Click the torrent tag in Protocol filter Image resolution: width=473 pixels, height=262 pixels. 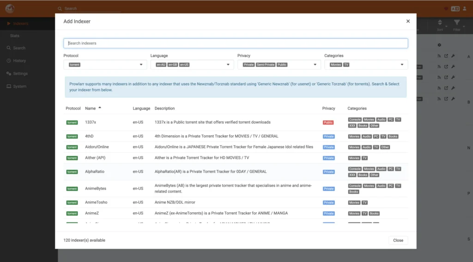coord(74,65)
